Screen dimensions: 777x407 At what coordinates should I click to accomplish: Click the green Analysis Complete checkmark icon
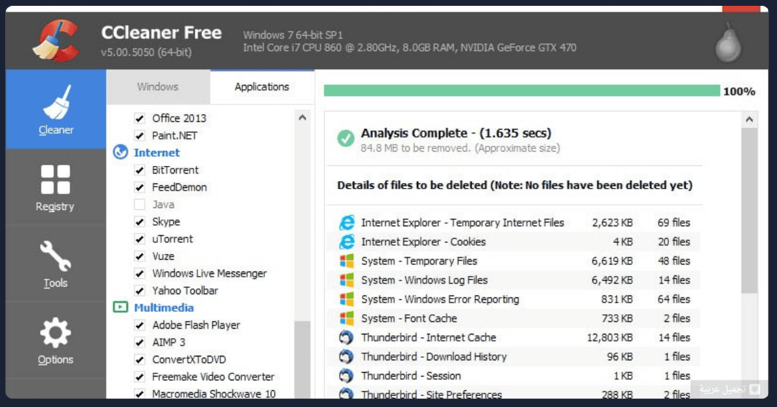tap(346, 138)
